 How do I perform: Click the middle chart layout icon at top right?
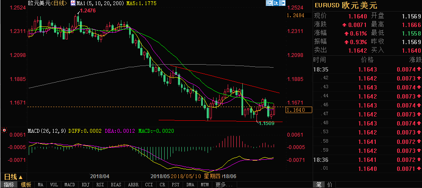point(276,3)
